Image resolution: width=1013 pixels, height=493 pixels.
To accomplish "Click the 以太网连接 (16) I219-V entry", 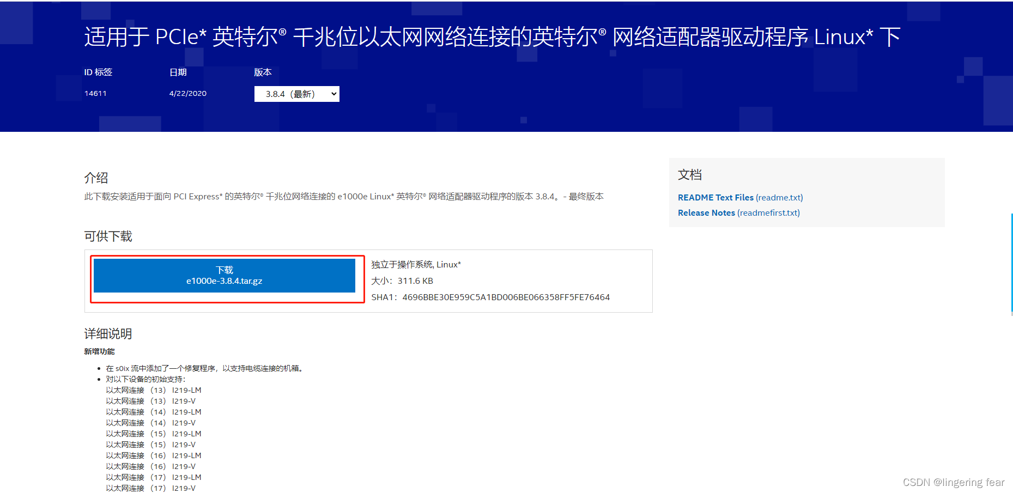I will tap(151, 466).
